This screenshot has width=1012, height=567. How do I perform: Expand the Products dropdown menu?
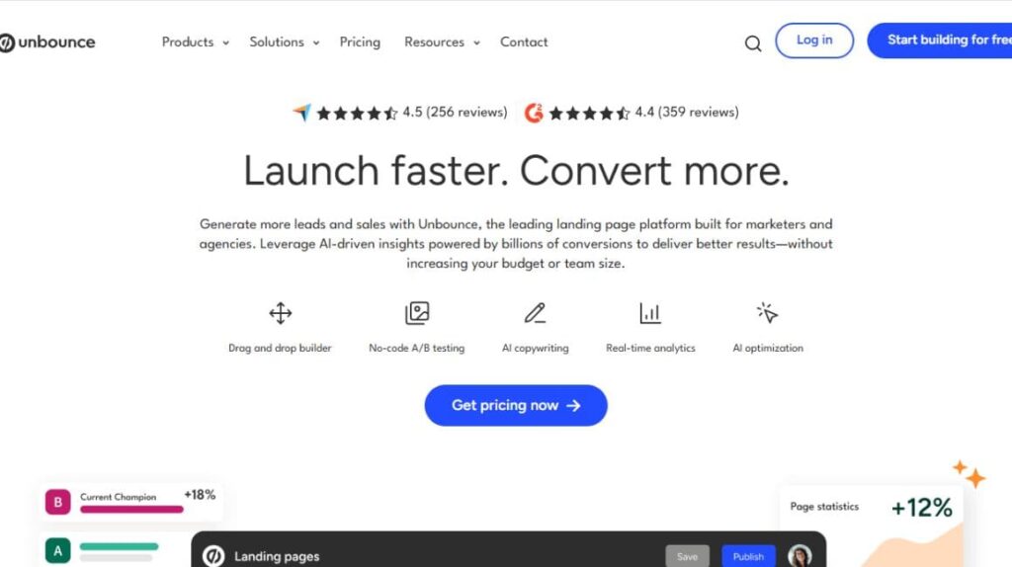point(195,42)
